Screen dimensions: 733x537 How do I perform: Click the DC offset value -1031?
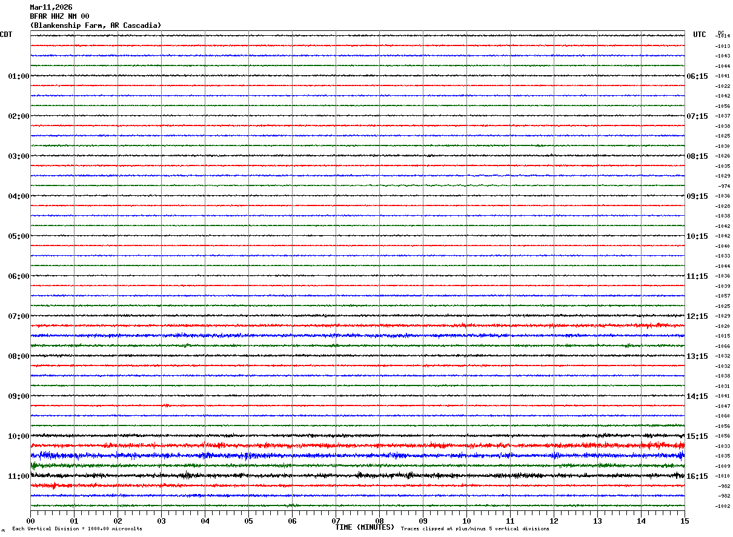(723, 386)
